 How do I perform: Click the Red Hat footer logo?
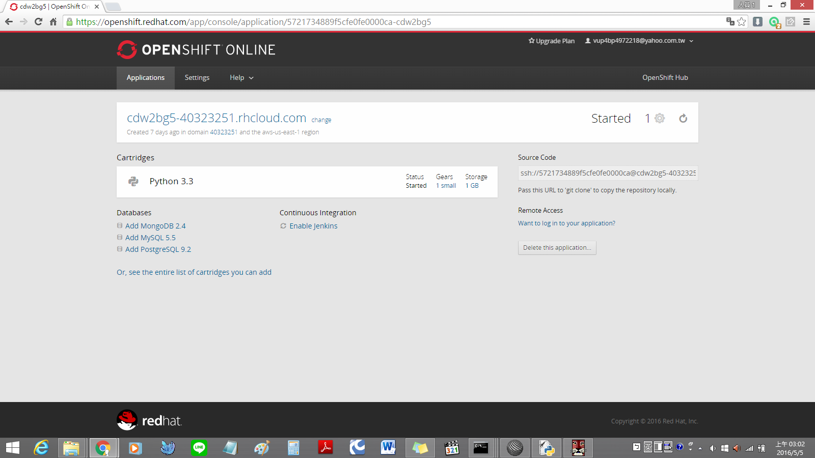click(149, 420)
